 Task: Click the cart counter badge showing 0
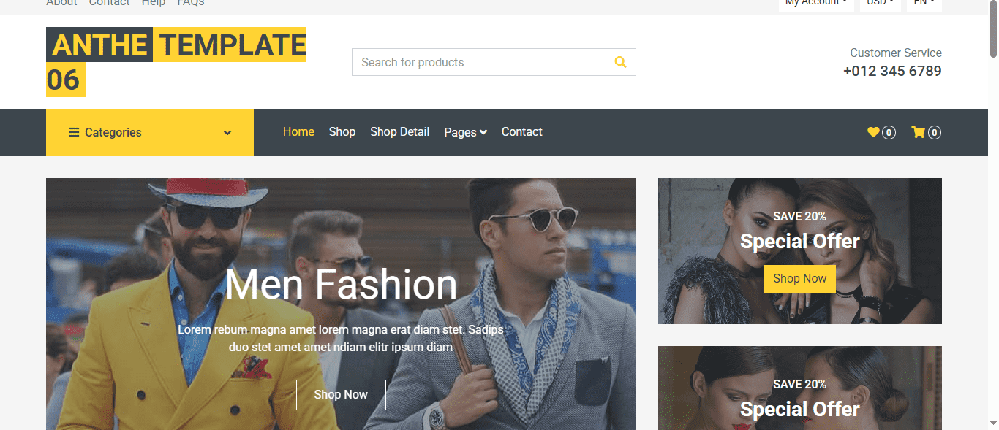tap(934, 132)
